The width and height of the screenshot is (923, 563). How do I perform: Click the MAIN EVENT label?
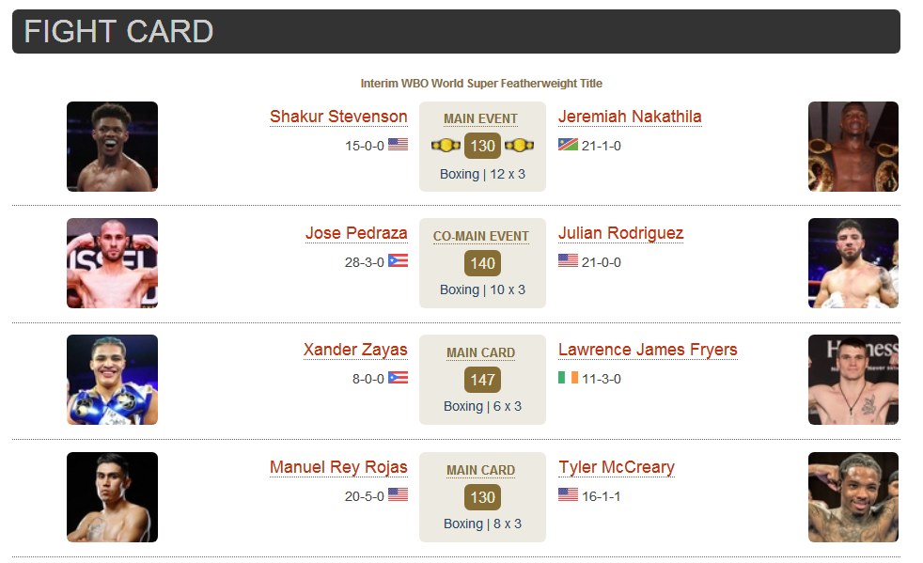tap(481, 119)
